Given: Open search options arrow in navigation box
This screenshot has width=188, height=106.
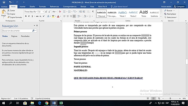Looking at the screenshot, I should [36, 31].
